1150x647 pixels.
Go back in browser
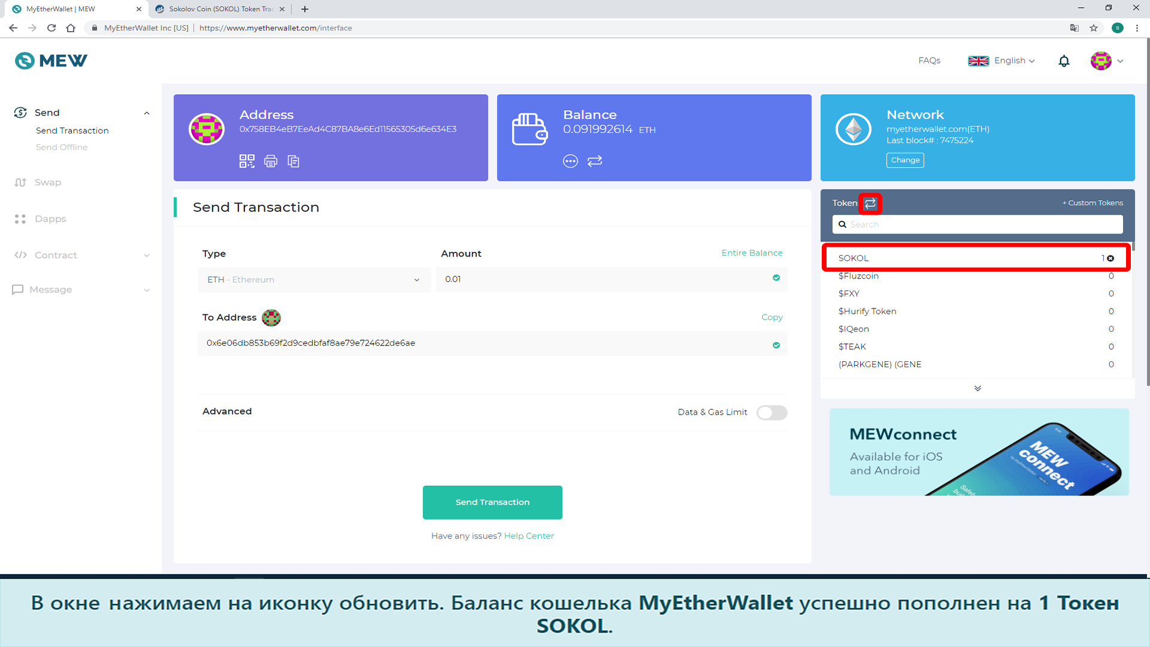[x=13, y=28]
